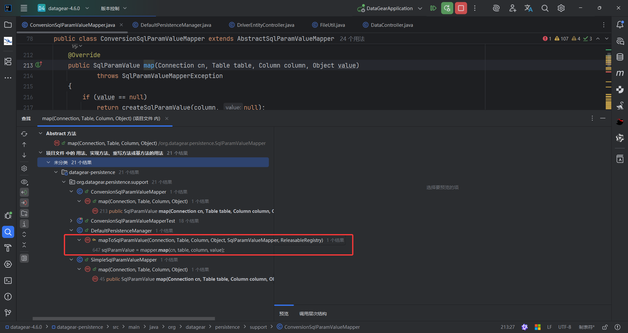Toggle show write access filter

(24, 203)
